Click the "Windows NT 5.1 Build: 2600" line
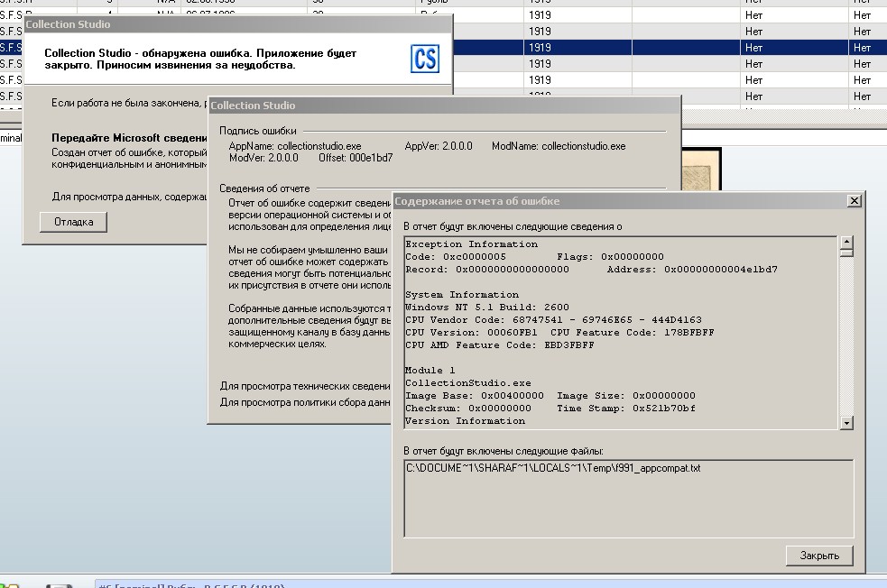887x588 pixels. (x=487, y=307)
